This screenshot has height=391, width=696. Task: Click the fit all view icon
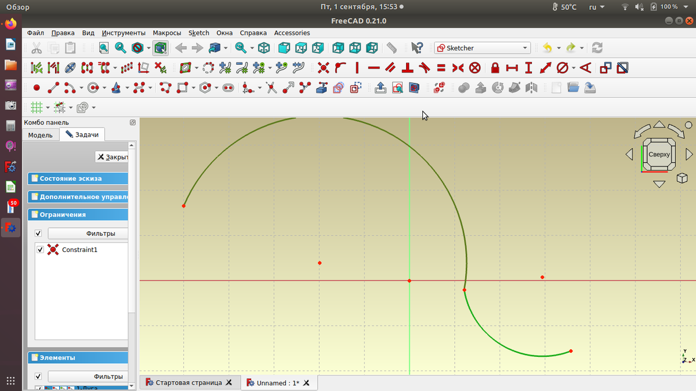click(x=103, y=48)
